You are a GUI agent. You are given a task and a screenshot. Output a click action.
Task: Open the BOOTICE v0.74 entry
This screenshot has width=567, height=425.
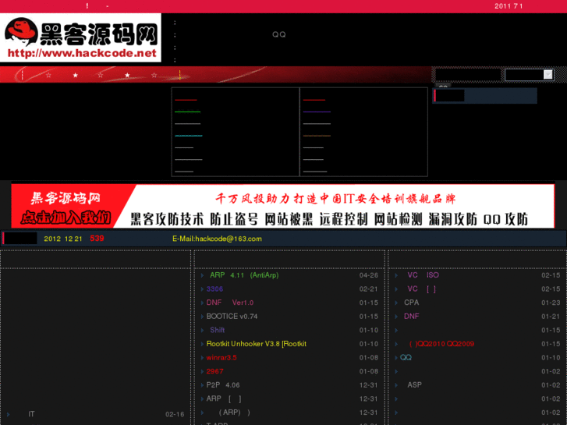pos(232,317)
